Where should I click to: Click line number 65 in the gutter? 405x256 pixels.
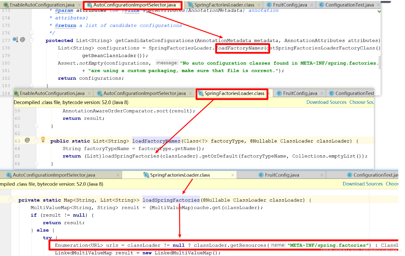point(17,156)
